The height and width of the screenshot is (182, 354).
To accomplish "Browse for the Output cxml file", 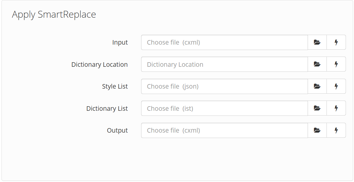I will click(317, 130).
